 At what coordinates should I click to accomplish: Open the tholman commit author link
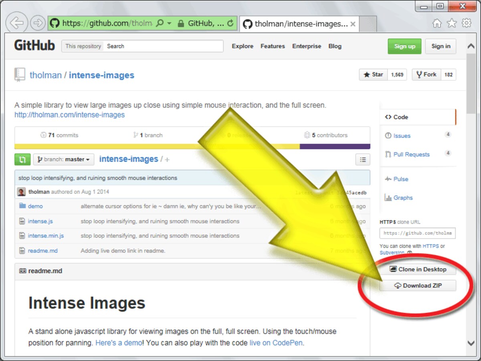pos(39,192)
